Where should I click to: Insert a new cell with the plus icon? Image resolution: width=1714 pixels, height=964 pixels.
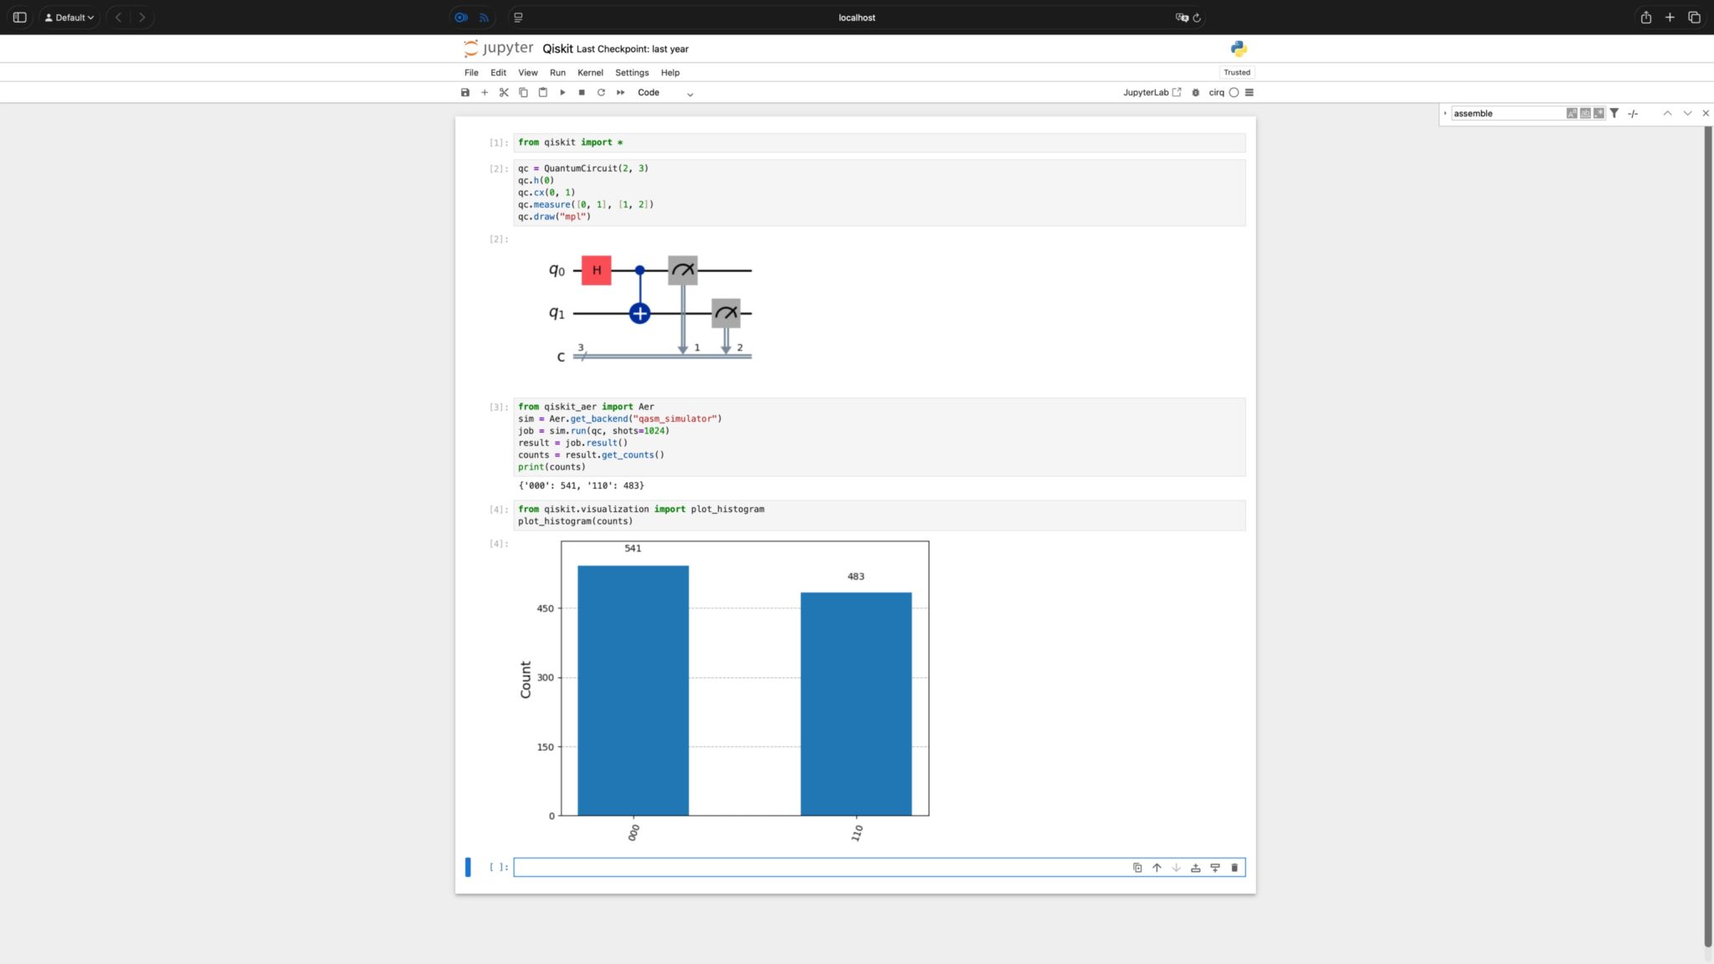click(x=485, y=93)
